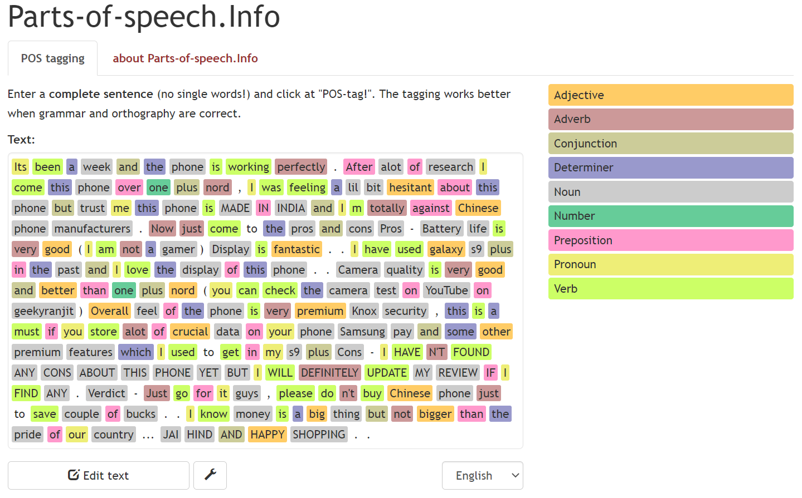The height and width of the screenshot is (498, 802).
Task: Toggle the Adjective highlight in legend
Action: click(670, 95)
